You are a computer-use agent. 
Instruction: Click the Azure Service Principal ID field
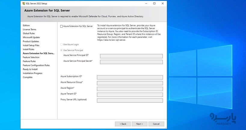pos(131,56)
